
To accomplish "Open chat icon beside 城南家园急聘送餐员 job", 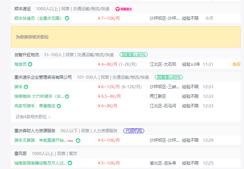I will coord(70,163).
